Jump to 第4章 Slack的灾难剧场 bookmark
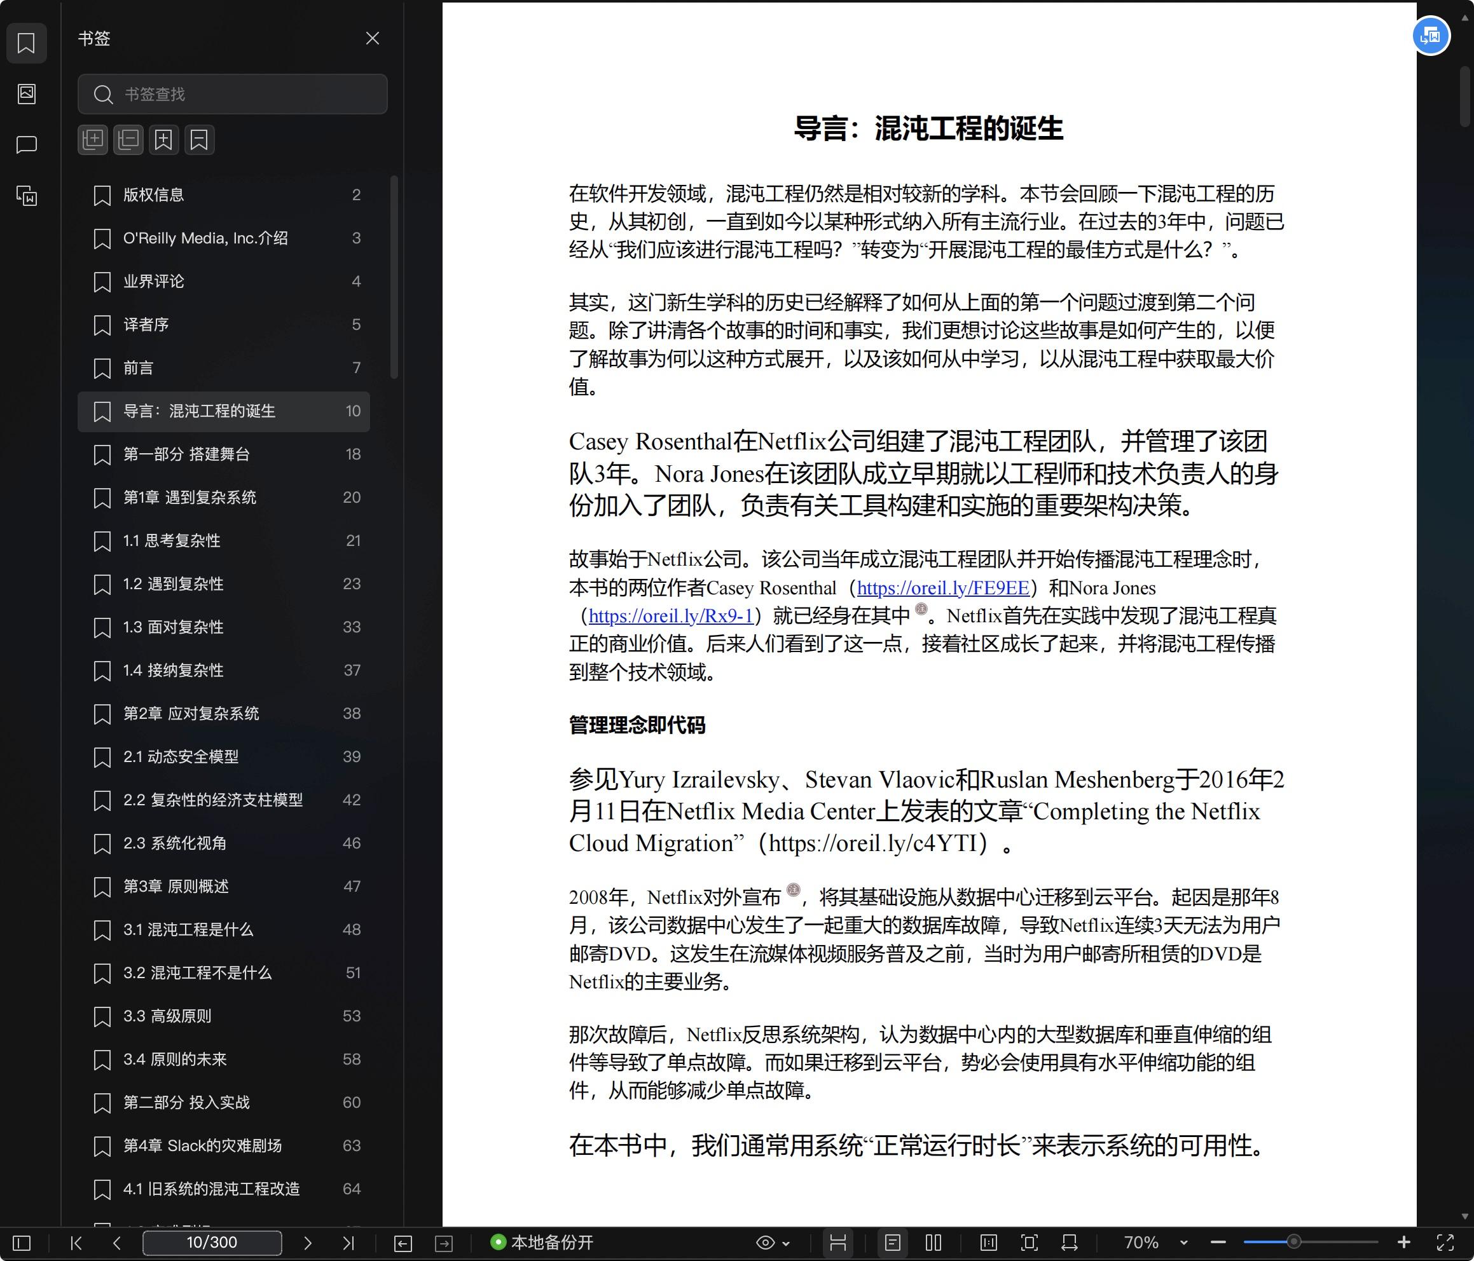 223,1146
